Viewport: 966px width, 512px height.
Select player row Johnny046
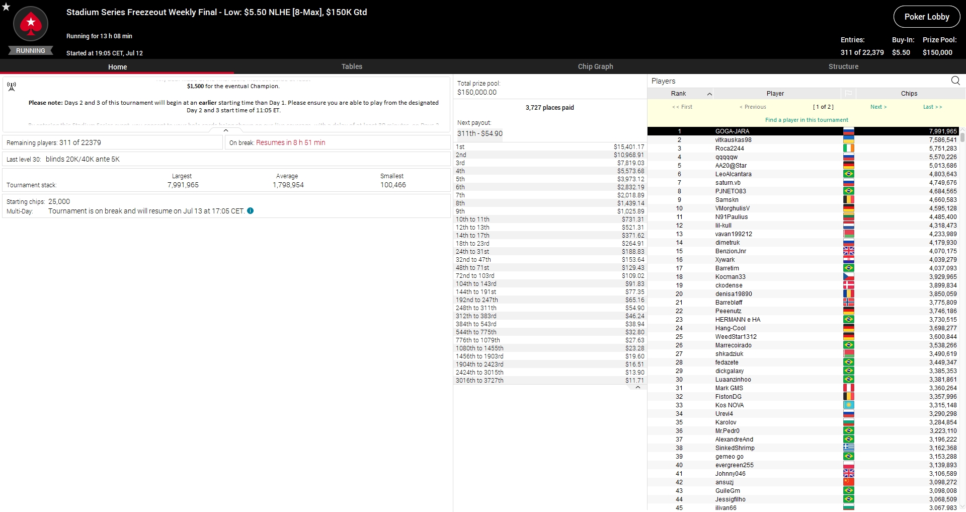pos(803,474)
